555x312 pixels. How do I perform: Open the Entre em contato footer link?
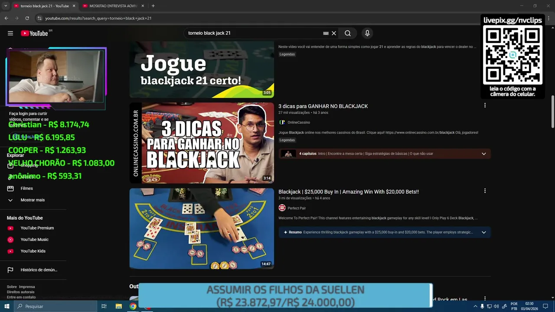pos(21,297)
